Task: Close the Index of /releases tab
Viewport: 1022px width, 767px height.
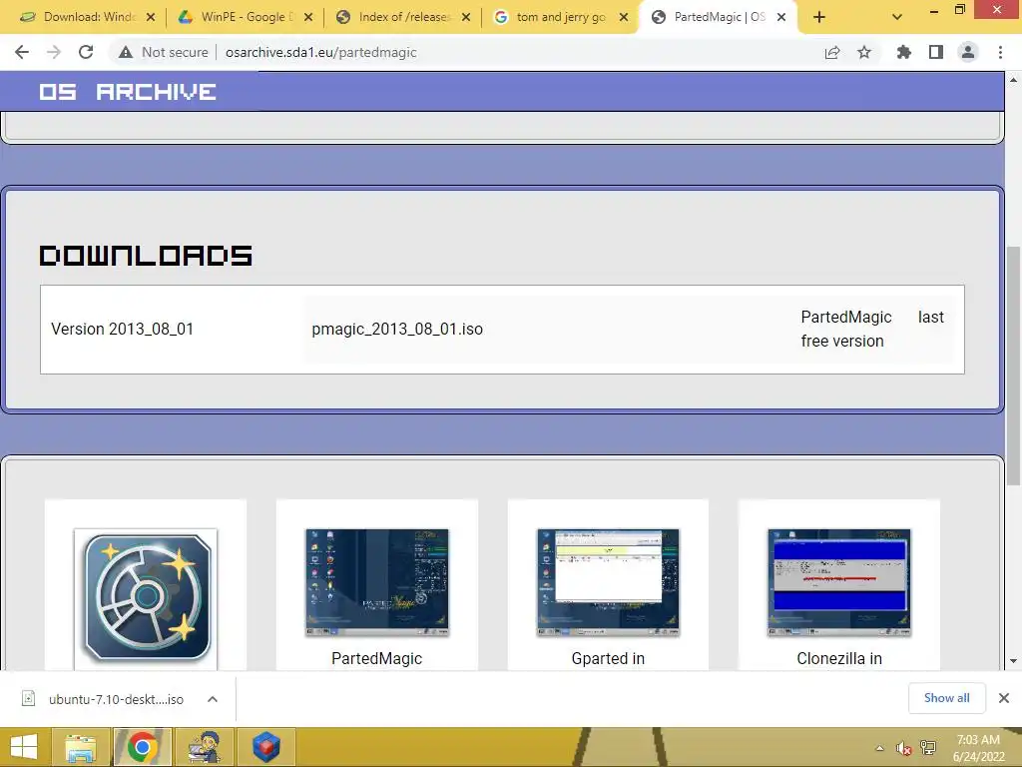Action: [x=466, y=17]
